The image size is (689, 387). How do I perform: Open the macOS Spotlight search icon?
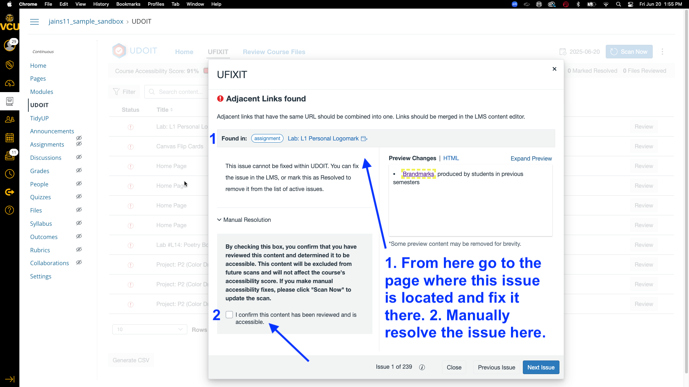[618, 4]
